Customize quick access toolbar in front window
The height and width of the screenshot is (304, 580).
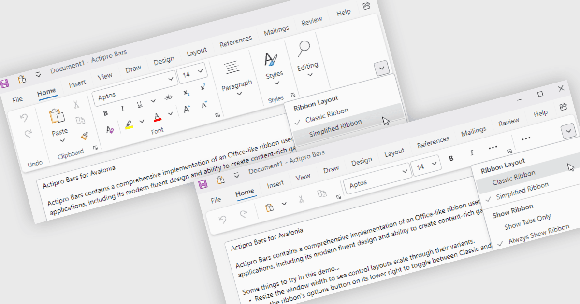(236, 175)
